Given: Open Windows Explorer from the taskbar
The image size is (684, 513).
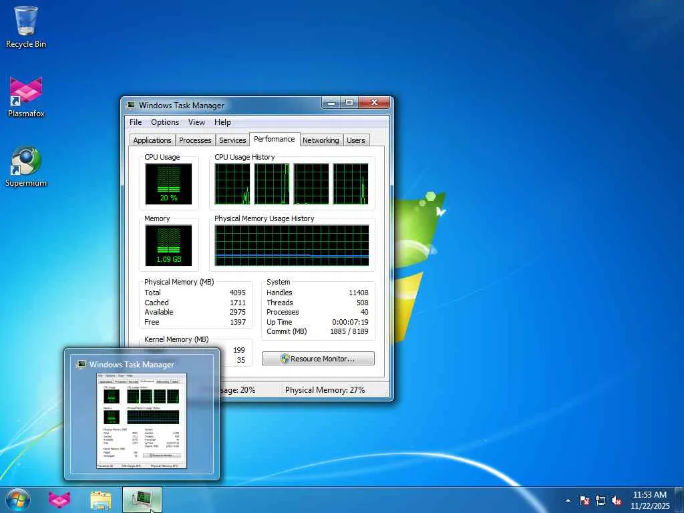Looking at the screenshot, I should point(101,500).
